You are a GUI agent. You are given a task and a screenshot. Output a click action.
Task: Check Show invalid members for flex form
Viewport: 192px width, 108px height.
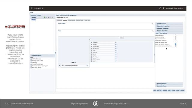click(x=175, y=46)
